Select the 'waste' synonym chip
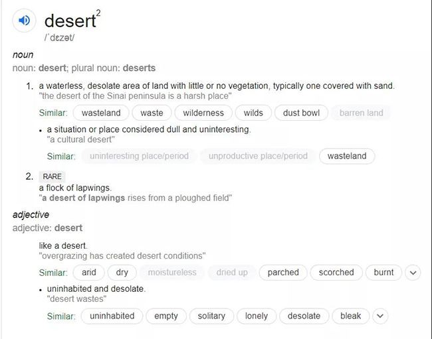 tap(152, 113)
